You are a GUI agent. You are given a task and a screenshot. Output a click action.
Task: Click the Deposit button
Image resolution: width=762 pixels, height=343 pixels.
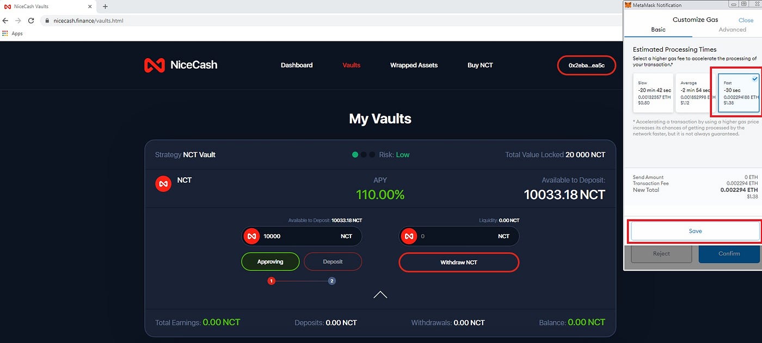(333, 262)
